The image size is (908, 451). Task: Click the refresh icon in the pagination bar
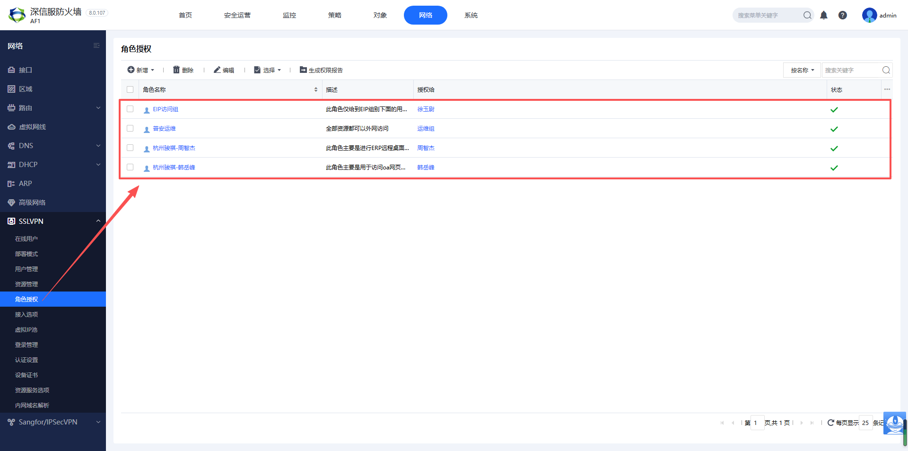(x=830, y=423)
